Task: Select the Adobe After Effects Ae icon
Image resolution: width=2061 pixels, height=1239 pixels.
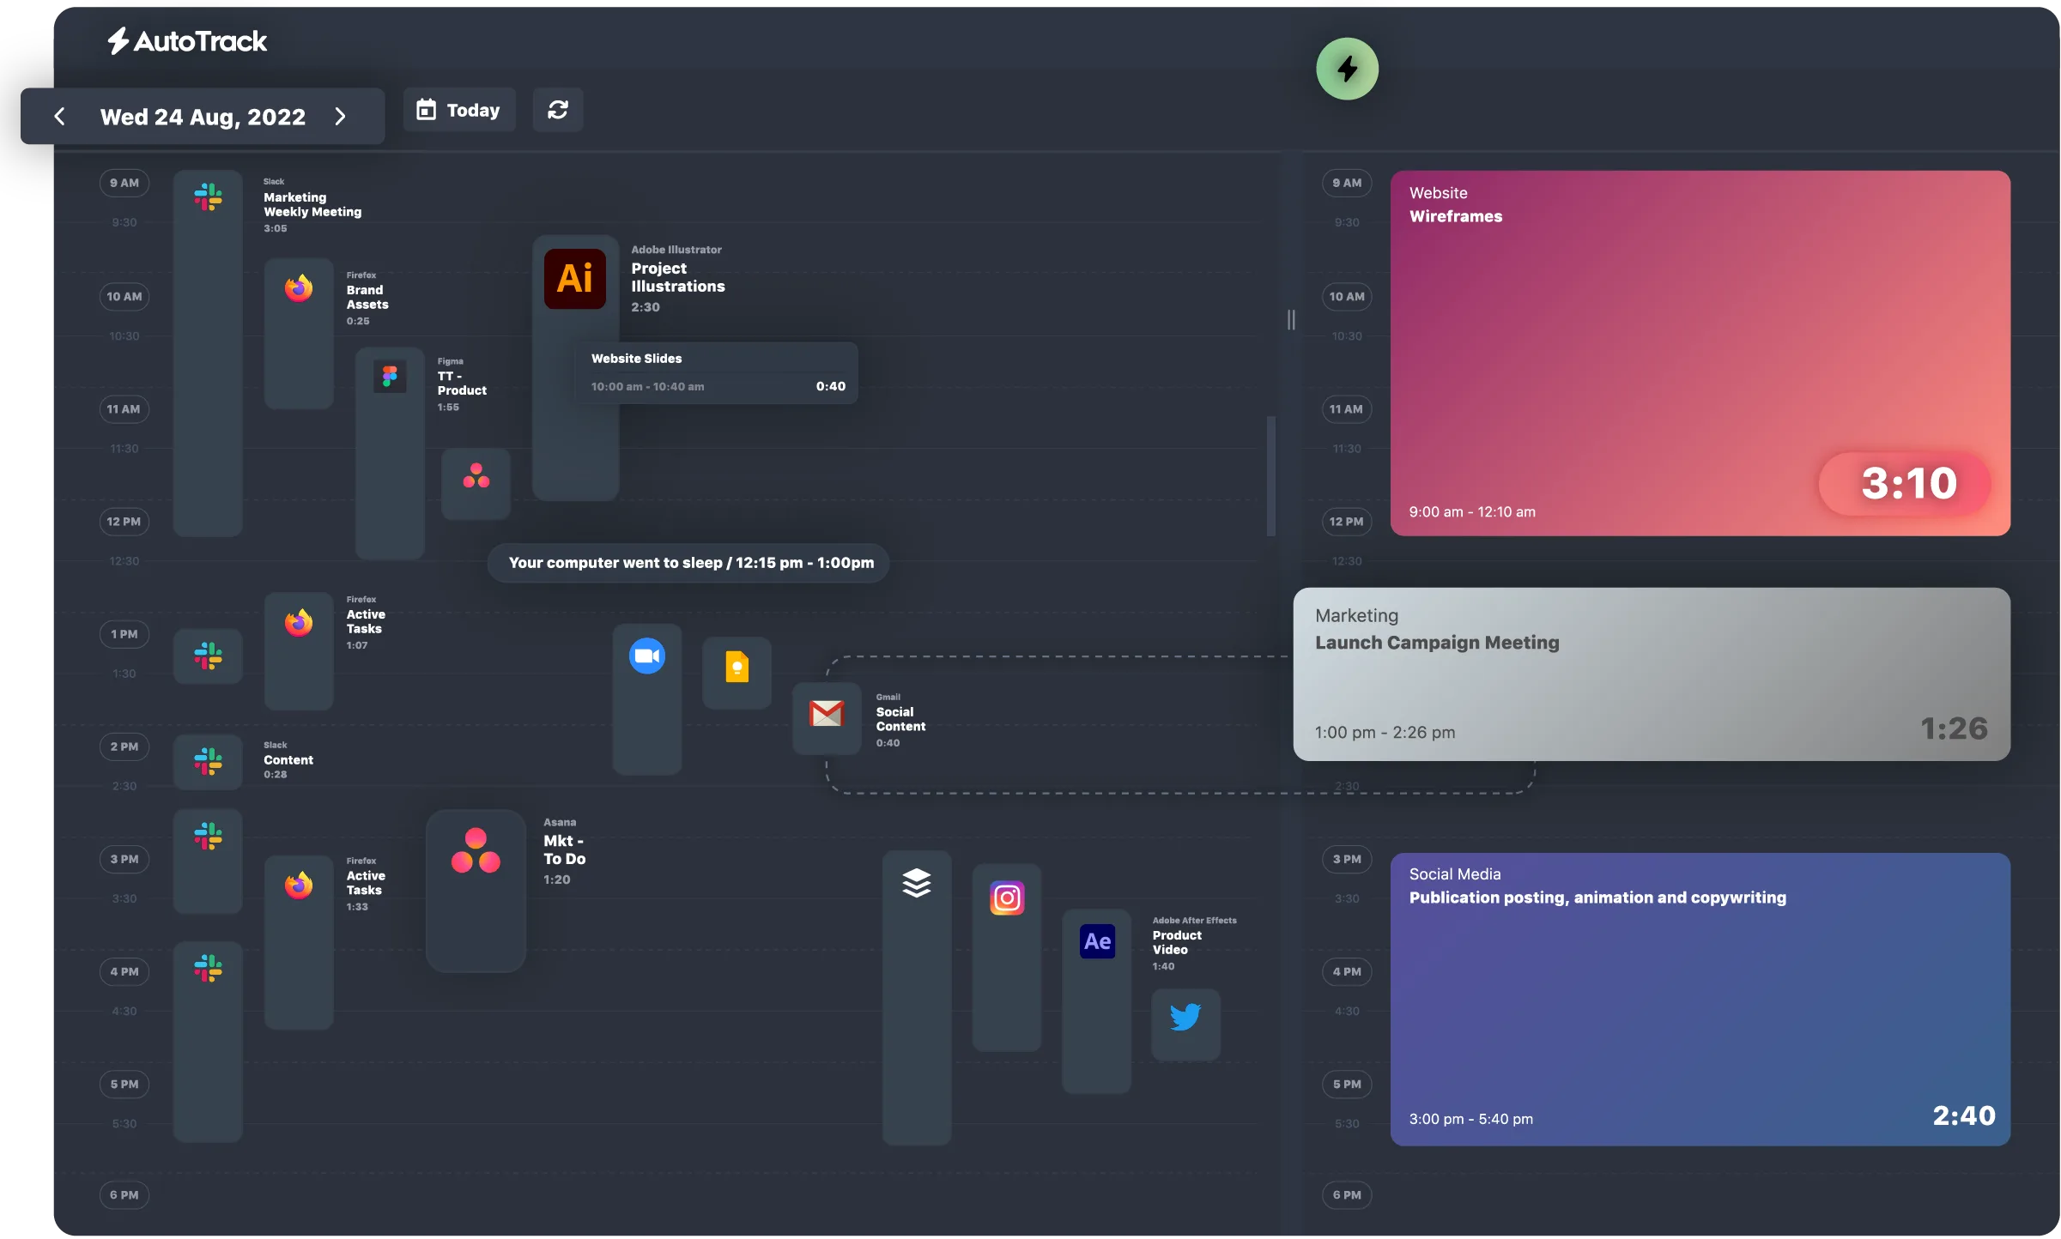Action: pos(1097,941)
